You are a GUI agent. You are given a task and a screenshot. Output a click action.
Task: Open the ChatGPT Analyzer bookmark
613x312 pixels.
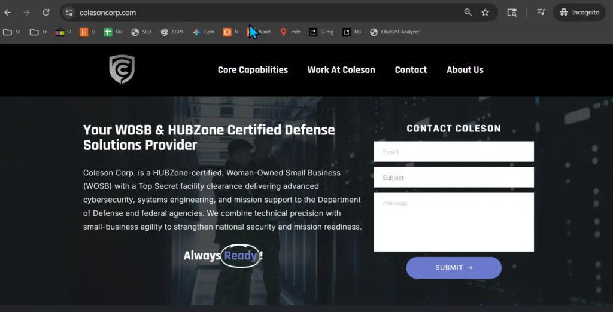394,32
